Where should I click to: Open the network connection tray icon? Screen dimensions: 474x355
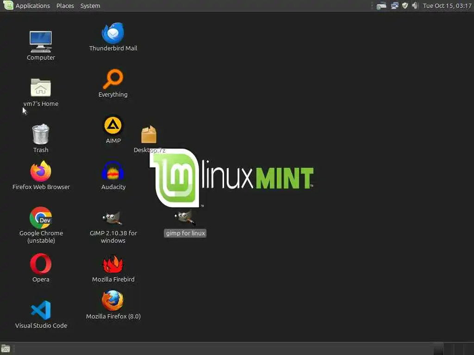tap(394, 6)
